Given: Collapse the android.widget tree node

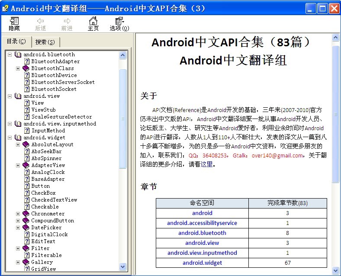Looking at the screenshot, I should (10, 138).
